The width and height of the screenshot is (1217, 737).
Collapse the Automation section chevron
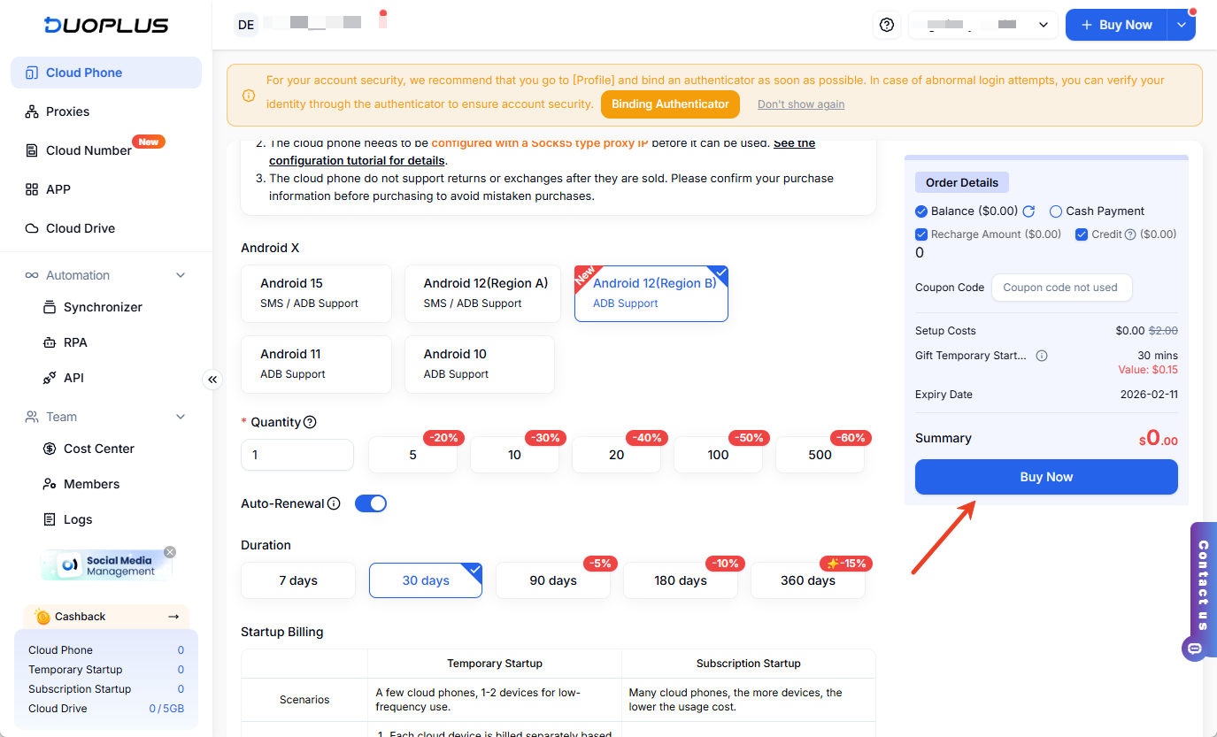(x=181, y=275)
